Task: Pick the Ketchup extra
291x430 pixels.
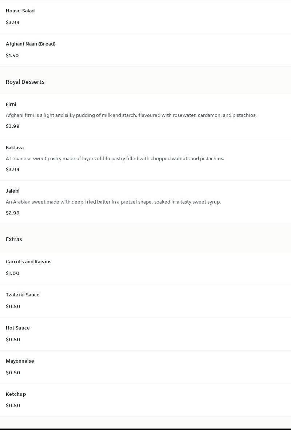Action: pyautogui.click(x=145, y=400)
